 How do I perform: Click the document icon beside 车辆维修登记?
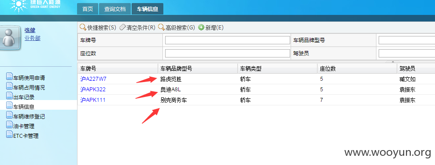pyautogui.click(x=9, y=115)
